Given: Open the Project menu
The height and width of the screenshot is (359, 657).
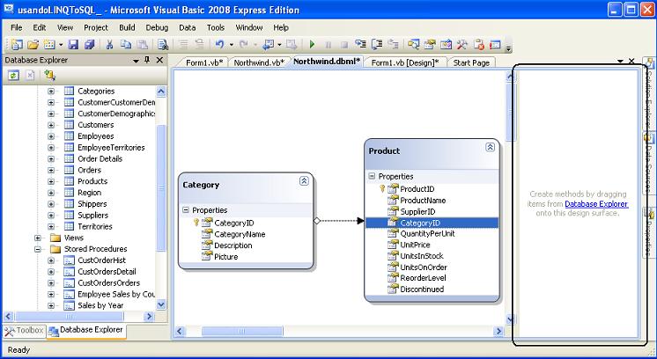Looking at the screenshot, I should pos(95,27).
